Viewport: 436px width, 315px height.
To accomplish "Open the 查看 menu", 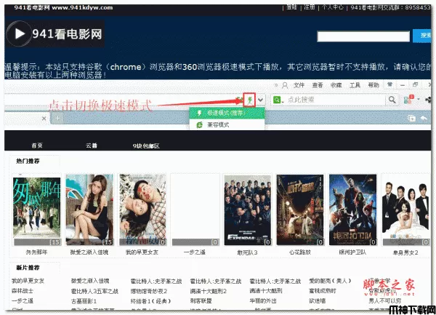I will coord(318,85).
